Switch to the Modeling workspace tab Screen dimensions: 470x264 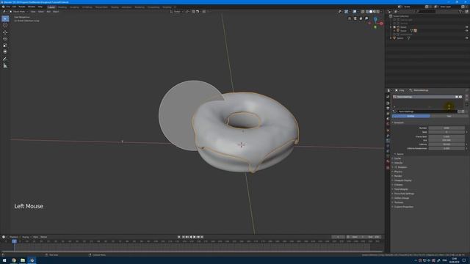click(x=62, y=7)
